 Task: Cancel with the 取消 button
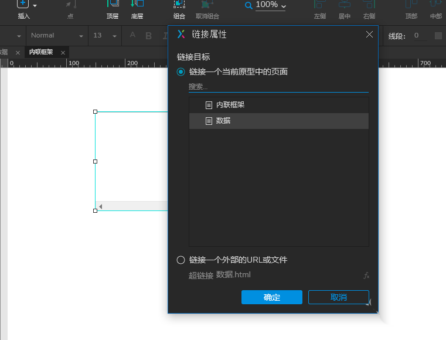pyautogui.click(x=339, y=297)
